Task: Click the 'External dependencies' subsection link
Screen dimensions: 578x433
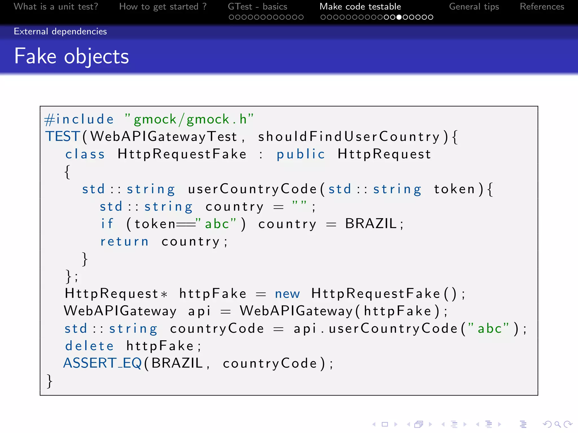Action: click(60, 31)
